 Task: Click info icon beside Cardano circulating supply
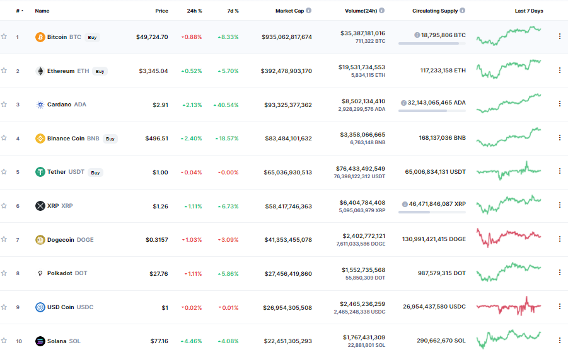(403, 103)
